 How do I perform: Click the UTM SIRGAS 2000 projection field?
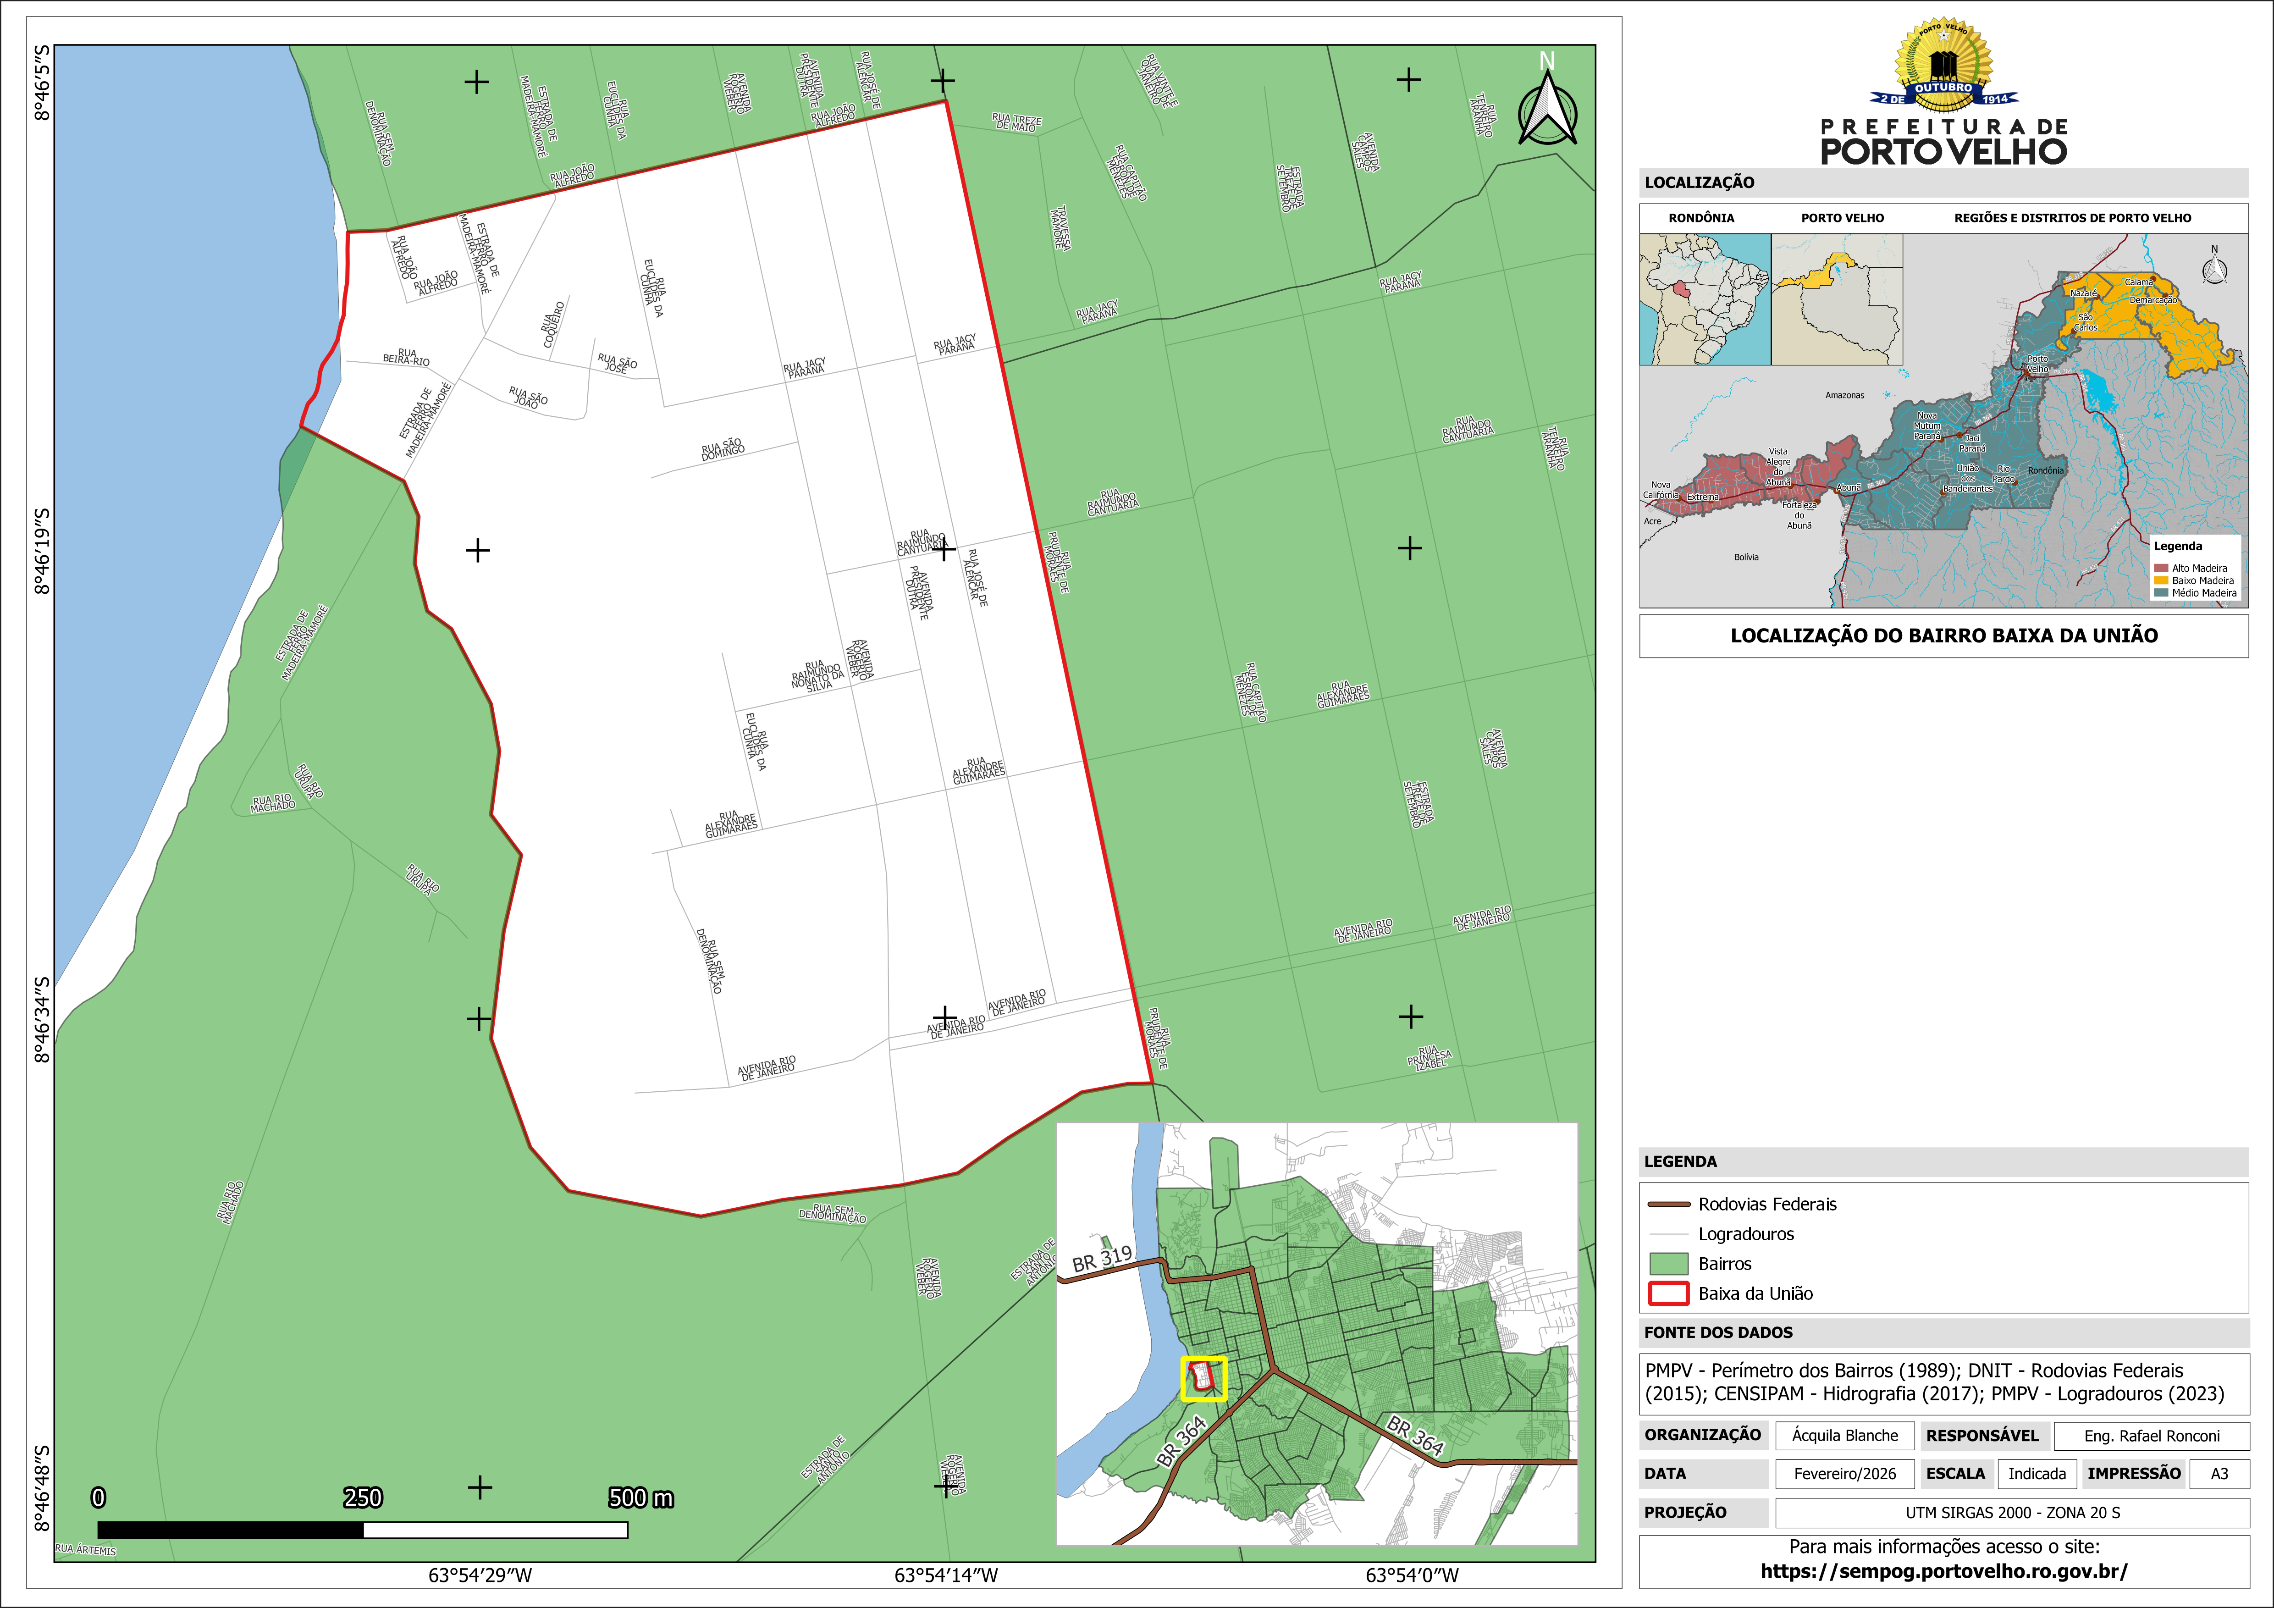(2012, 1513)
